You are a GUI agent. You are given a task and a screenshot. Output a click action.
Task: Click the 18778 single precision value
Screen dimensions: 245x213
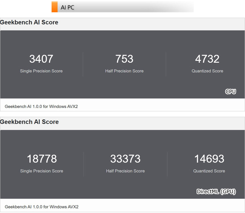[42, 159]
